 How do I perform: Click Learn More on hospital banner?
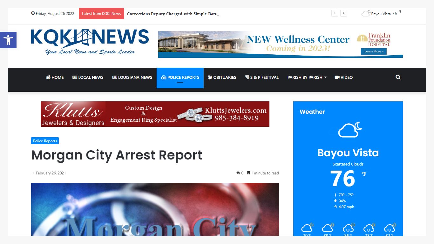pyautogui.click(x=374, y=51)
